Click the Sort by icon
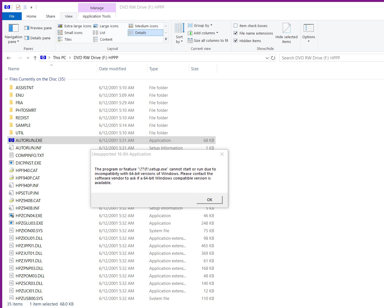This screenshot has width=384, height=308. click(x=179, y=28)
